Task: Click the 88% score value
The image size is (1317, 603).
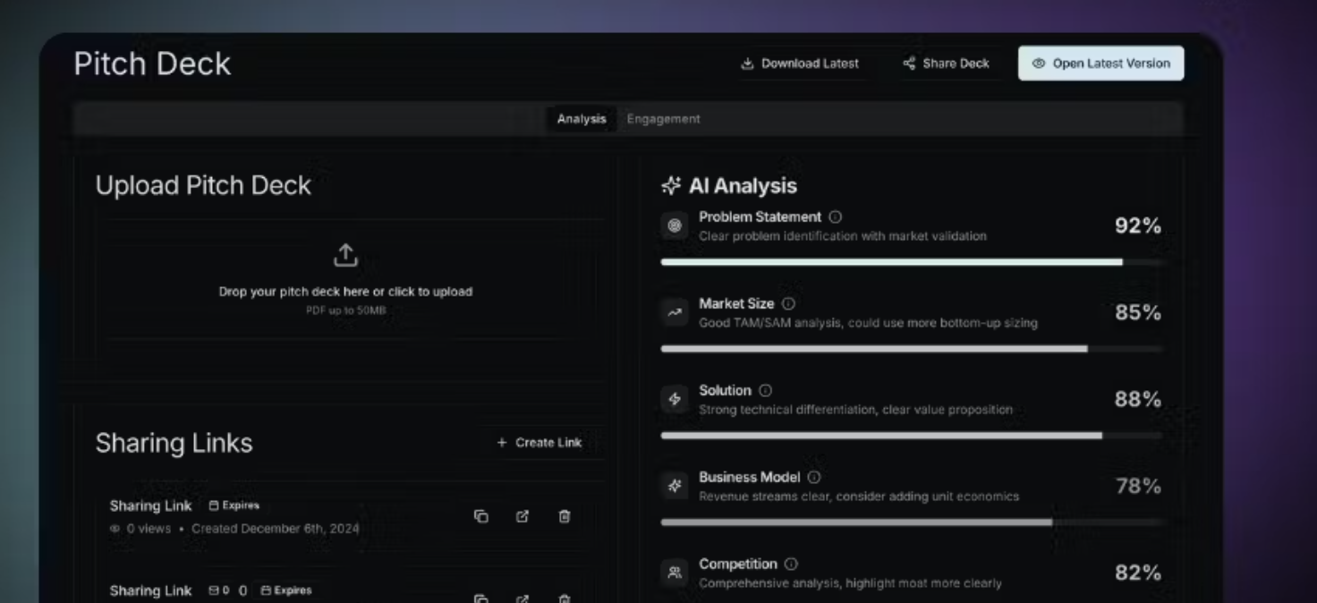Action: (1138, 400)
